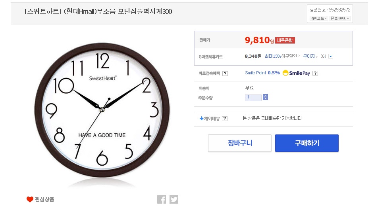Click question mark next to 해외배송

(x=225, y=119)
